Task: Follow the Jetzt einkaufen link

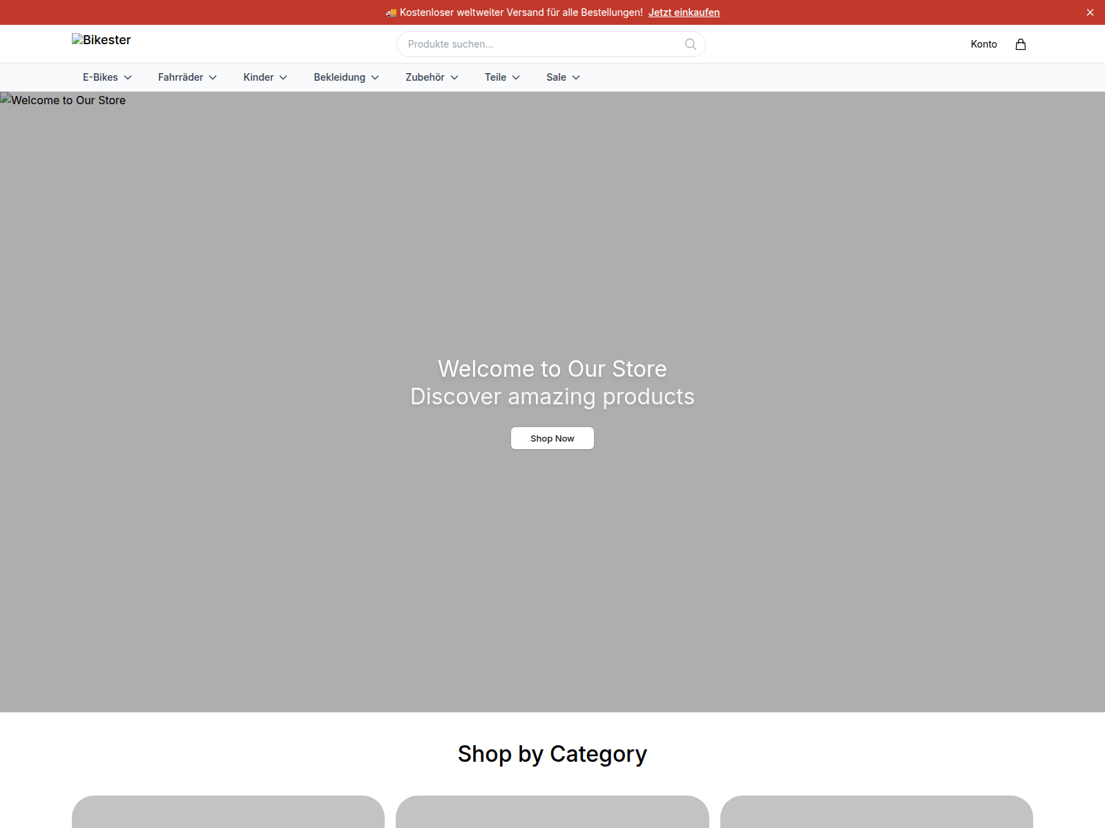Action: [684, 12]
